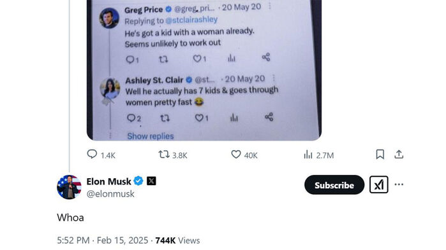Open the embedded screenshot image of replies
The height and width of the screenshot is (250, 446).
click(x=204, y=70)
